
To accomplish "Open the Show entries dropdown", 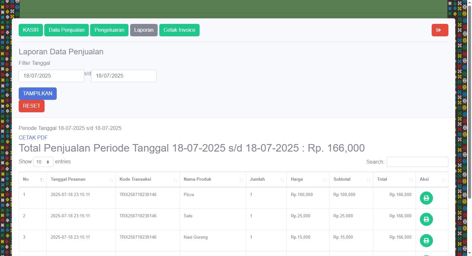I will point(43,162).
